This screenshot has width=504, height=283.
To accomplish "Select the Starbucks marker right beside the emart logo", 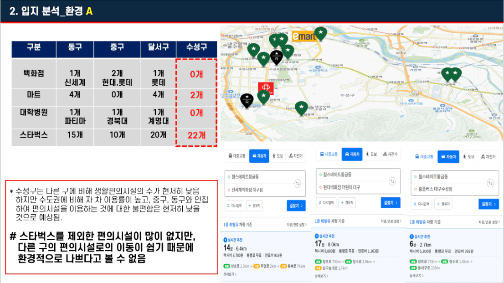I will click(320, 33).
